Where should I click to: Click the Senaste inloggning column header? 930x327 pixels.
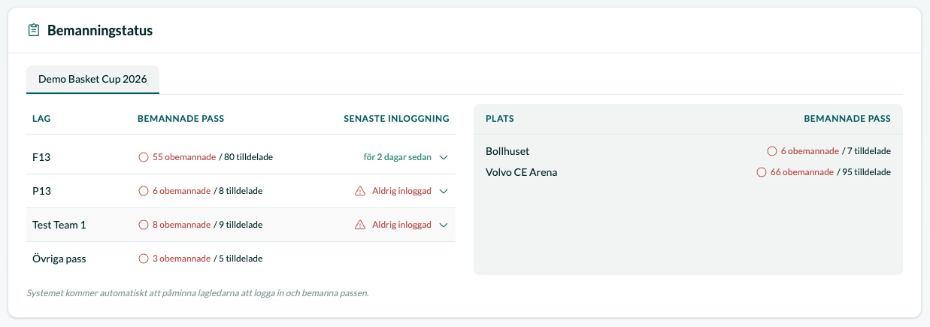pyautogui.click(x=396, y=118)
